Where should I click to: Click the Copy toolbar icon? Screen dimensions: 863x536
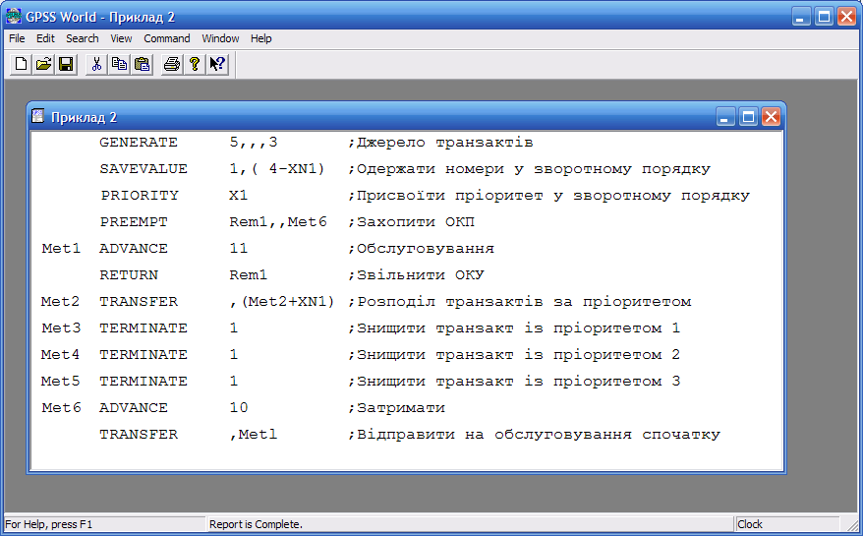pos(120,65)
